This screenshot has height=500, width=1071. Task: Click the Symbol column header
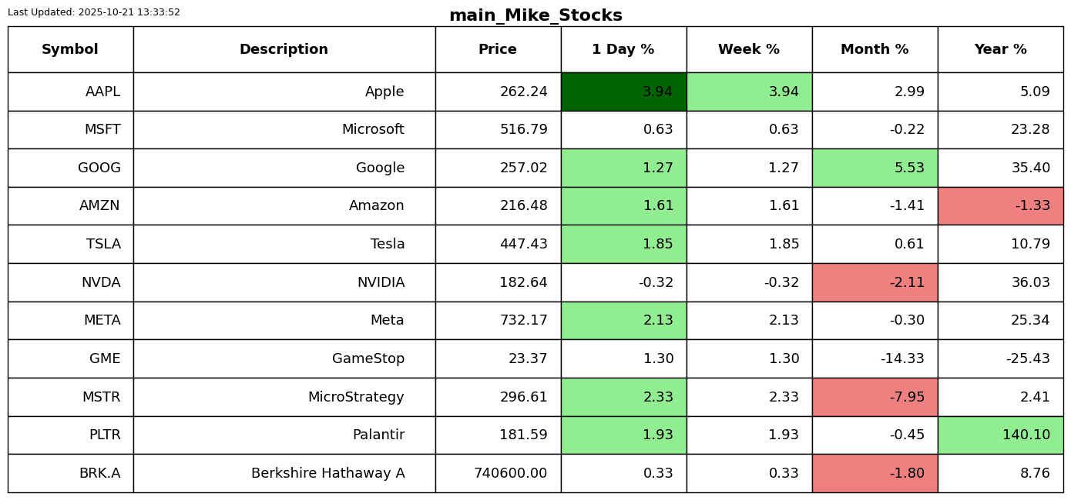[x=70, y=50]
